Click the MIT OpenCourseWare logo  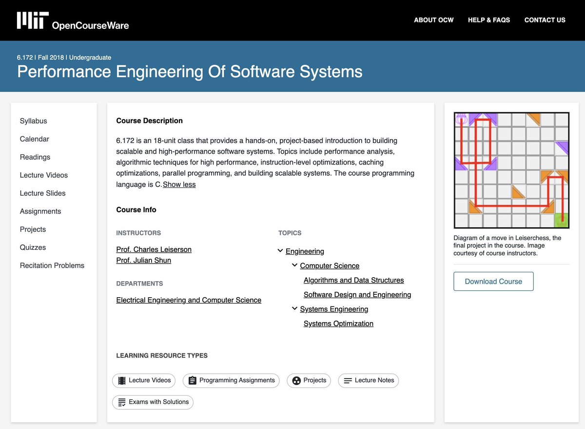(73, 20)
